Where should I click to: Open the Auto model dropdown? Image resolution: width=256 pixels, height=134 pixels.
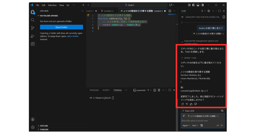[195, 126]
